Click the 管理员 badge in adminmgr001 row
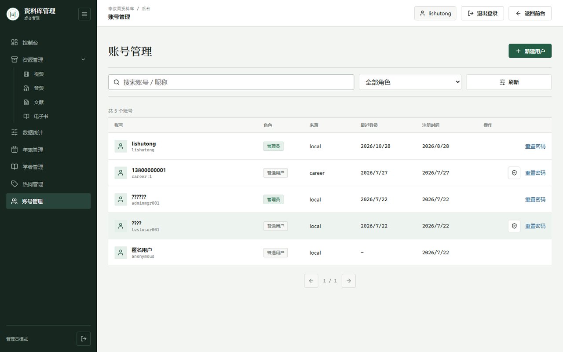 point(274,200)
